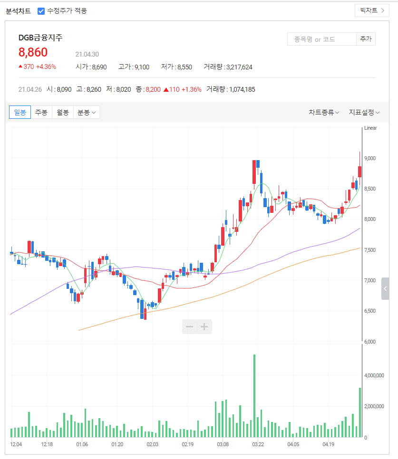Click the 4,000,000 volume axis label
This screenshot has height=459, width=398.
pos(374,375)
